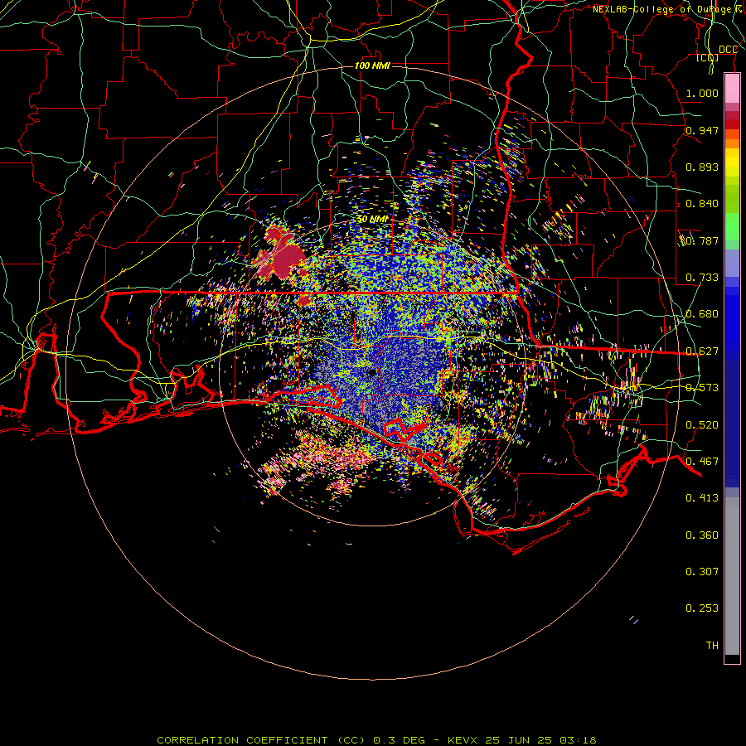Viewport: 746px width, 746px height.
Task: Click the bright green color bar segment
Action: [732, 226]
